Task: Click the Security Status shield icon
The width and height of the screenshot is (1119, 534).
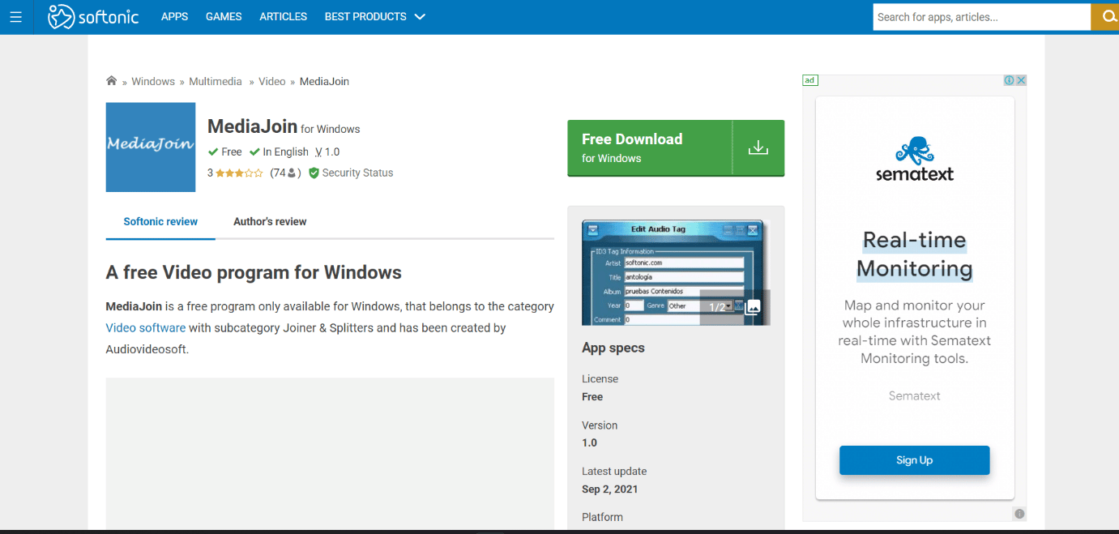Action: [x=314, y=173]
